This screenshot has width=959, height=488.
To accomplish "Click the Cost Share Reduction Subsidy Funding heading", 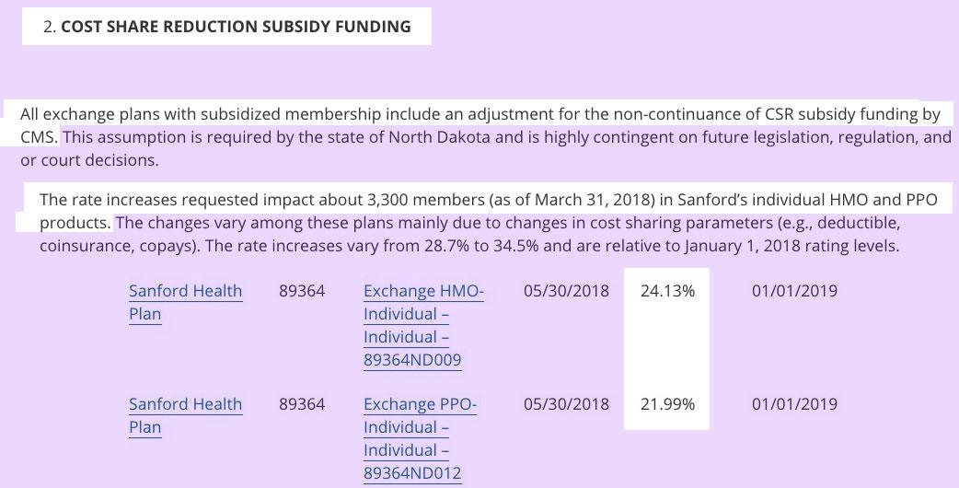I will pos(236,27).
